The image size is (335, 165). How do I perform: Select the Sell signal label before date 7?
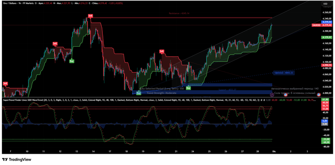[5, 83]
